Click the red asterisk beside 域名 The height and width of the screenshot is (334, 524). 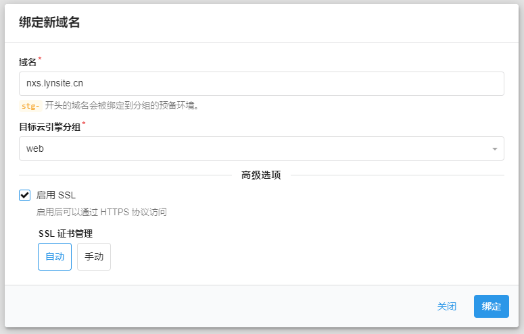39,59
